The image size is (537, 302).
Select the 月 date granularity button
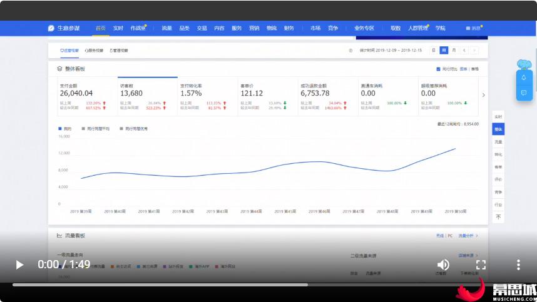(x=454, y=50)
